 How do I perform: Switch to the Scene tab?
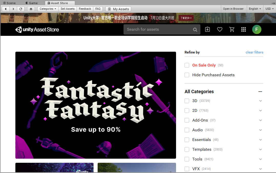pyautogui.click(x=9, y=3)
